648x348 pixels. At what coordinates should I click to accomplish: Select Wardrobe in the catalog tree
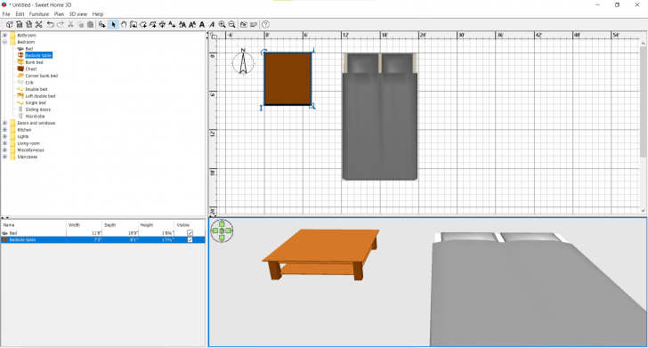pyautogui.click(x=35, y=116)
